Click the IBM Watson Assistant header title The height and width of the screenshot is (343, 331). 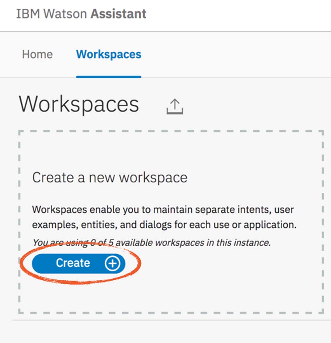pos(81,14)
